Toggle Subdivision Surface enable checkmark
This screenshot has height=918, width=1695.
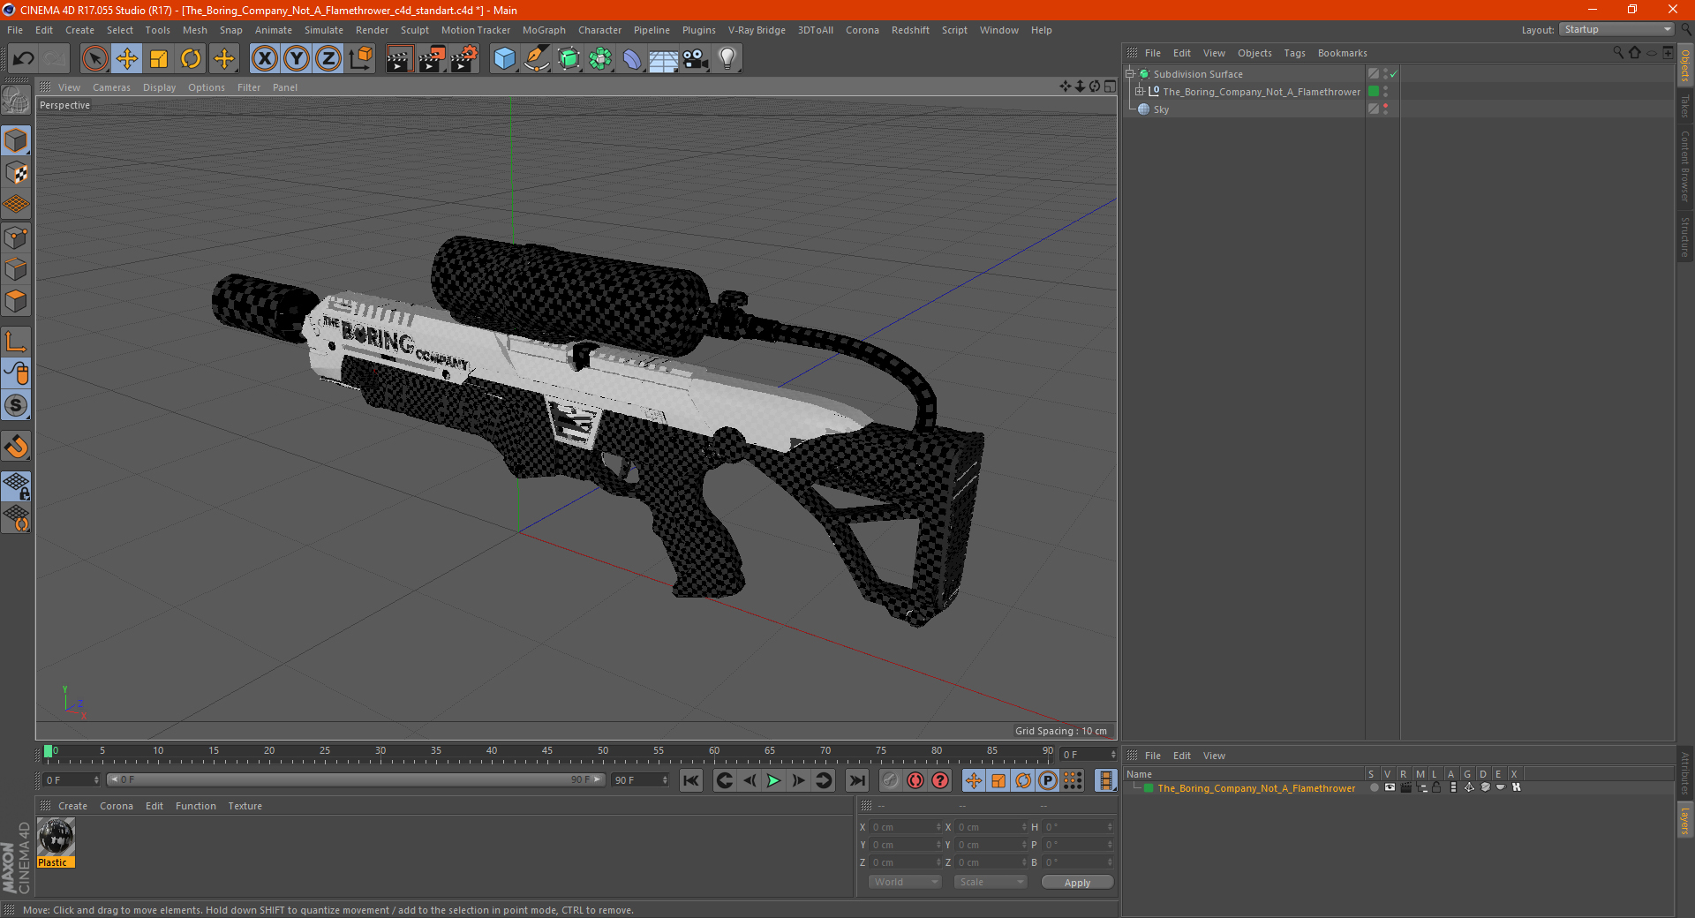click(1394, 74)
